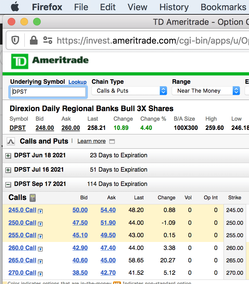Click the DPST symbol link
Screen dimensions: 249x284
click(x=18, y=128)
